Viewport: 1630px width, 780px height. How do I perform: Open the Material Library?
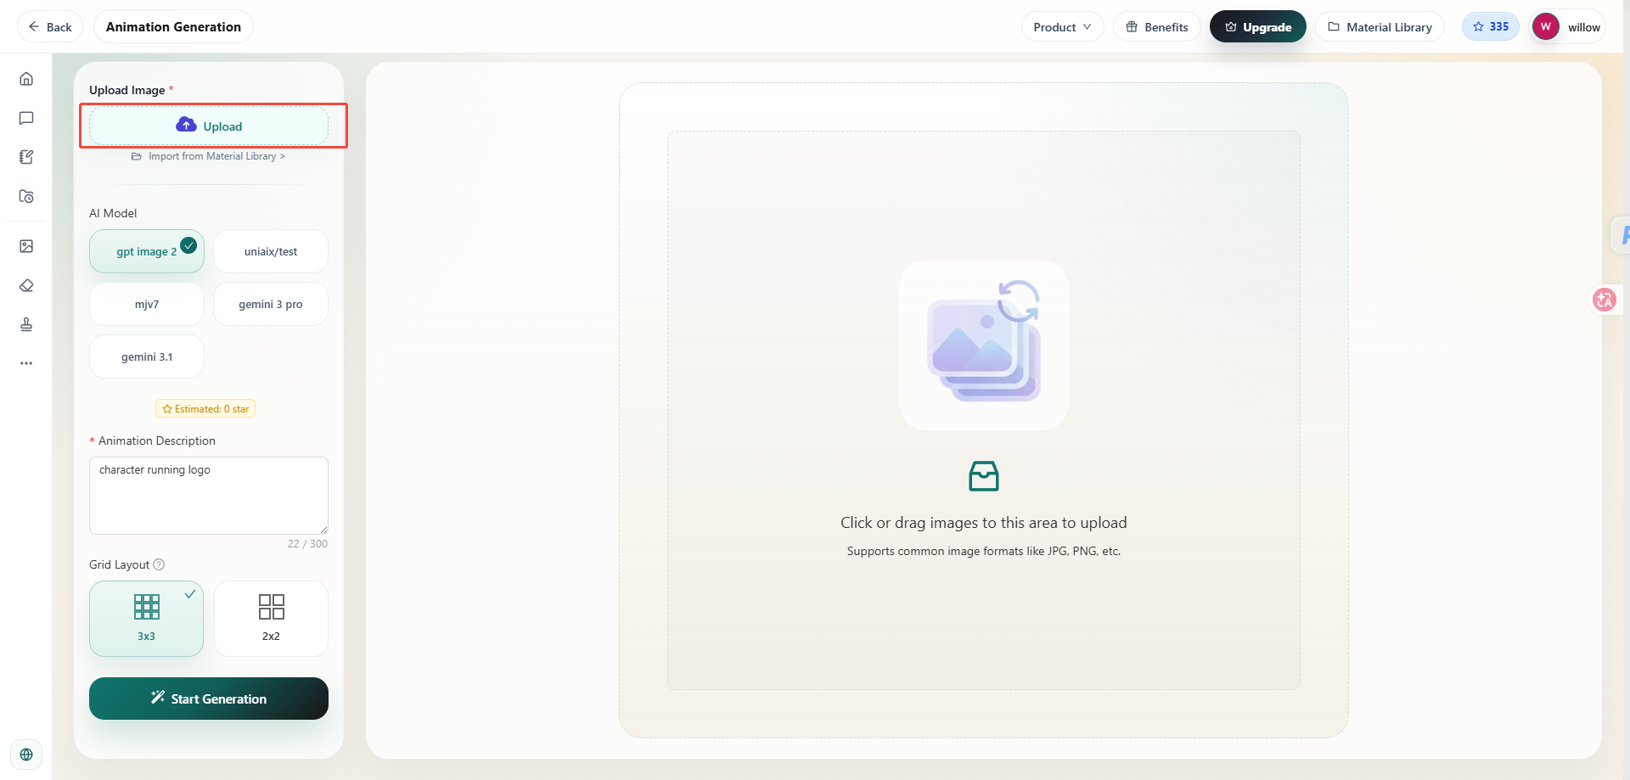(1380, 26)
